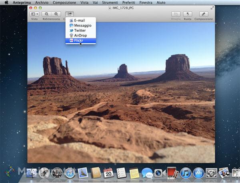Viewport: 240px width, 183px height.
Task: Open the Finestra menu
Action: point(146,2)
